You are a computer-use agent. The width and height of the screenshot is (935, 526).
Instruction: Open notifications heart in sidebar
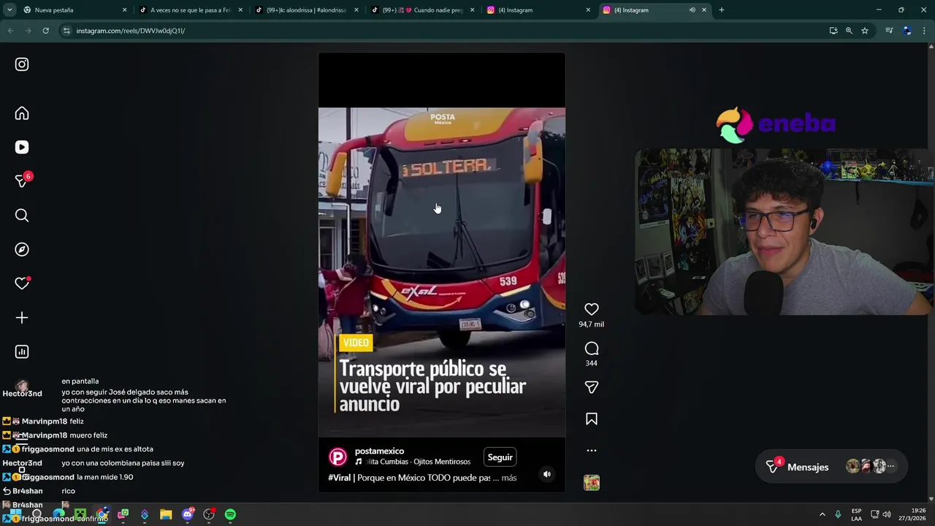click(22, 283)
